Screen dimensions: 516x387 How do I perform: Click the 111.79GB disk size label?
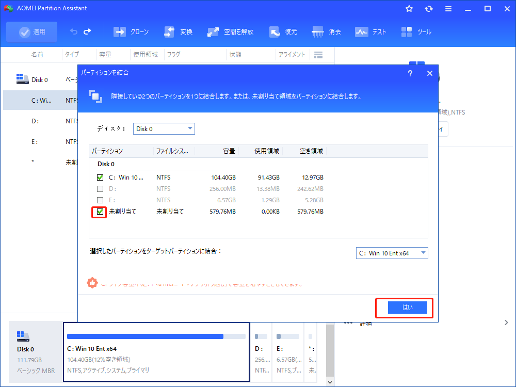pos(29,360)
